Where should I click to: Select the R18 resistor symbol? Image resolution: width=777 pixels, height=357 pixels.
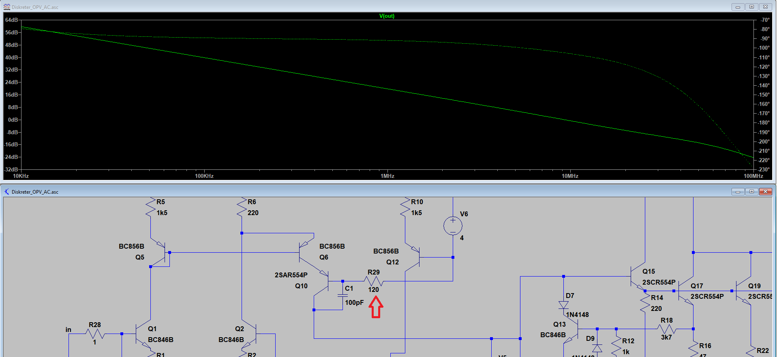(x=667, y=329)
